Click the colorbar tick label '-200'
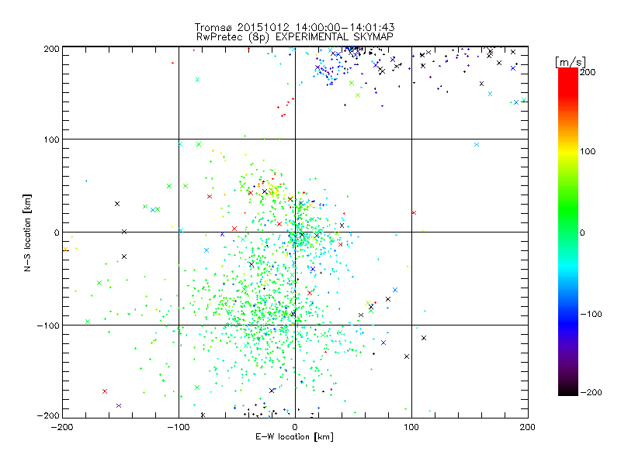Viewport: 621px width, 465px height. click(x=591, y=392)
